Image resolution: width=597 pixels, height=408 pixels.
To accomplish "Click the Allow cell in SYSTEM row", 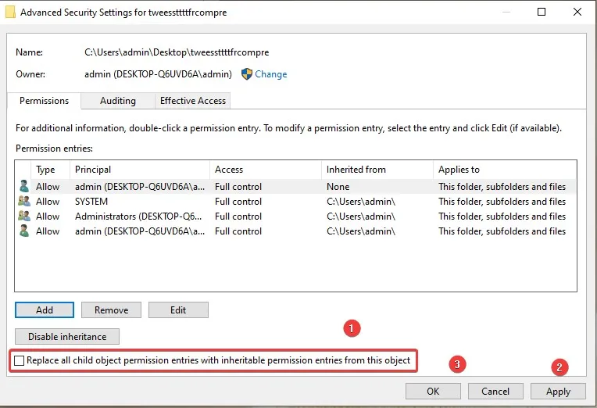I will 48,202.
